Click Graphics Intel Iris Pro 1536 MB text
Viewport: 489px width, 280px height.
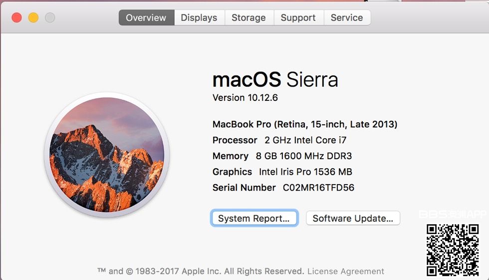(282, 172)
